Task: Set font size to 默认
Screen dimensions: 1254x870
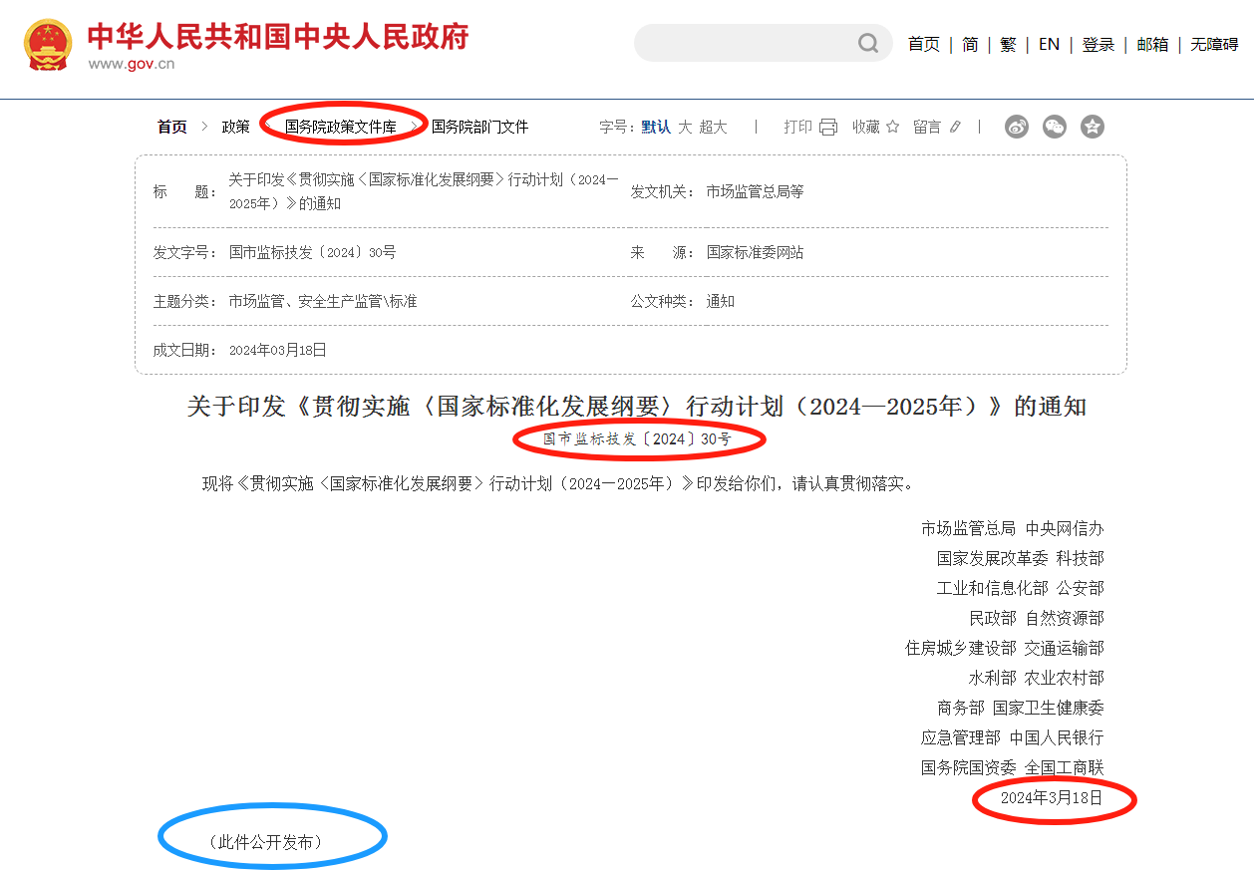Action: 656,127
